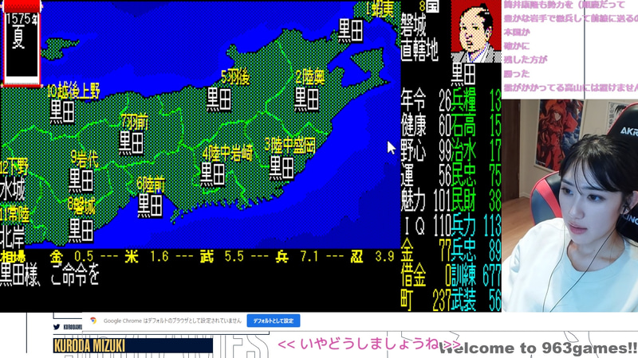Click the Welcome to 963games!! text
638x358 pixels.
pyautogui.click(x=538, y=348)
